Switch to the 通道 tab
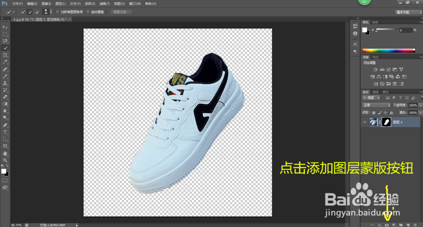Viewport: 423px width, 227px height. (x=375, y=92)
